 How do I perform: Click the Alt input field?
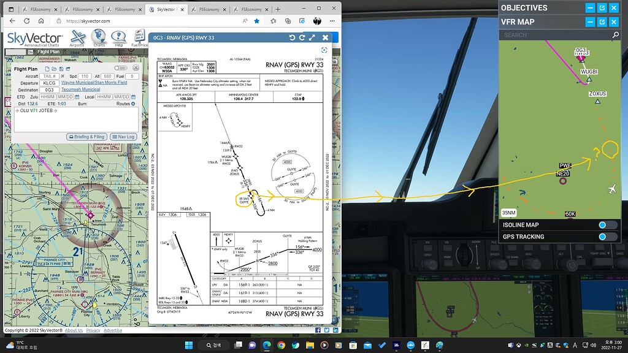(x=107, y=76)
